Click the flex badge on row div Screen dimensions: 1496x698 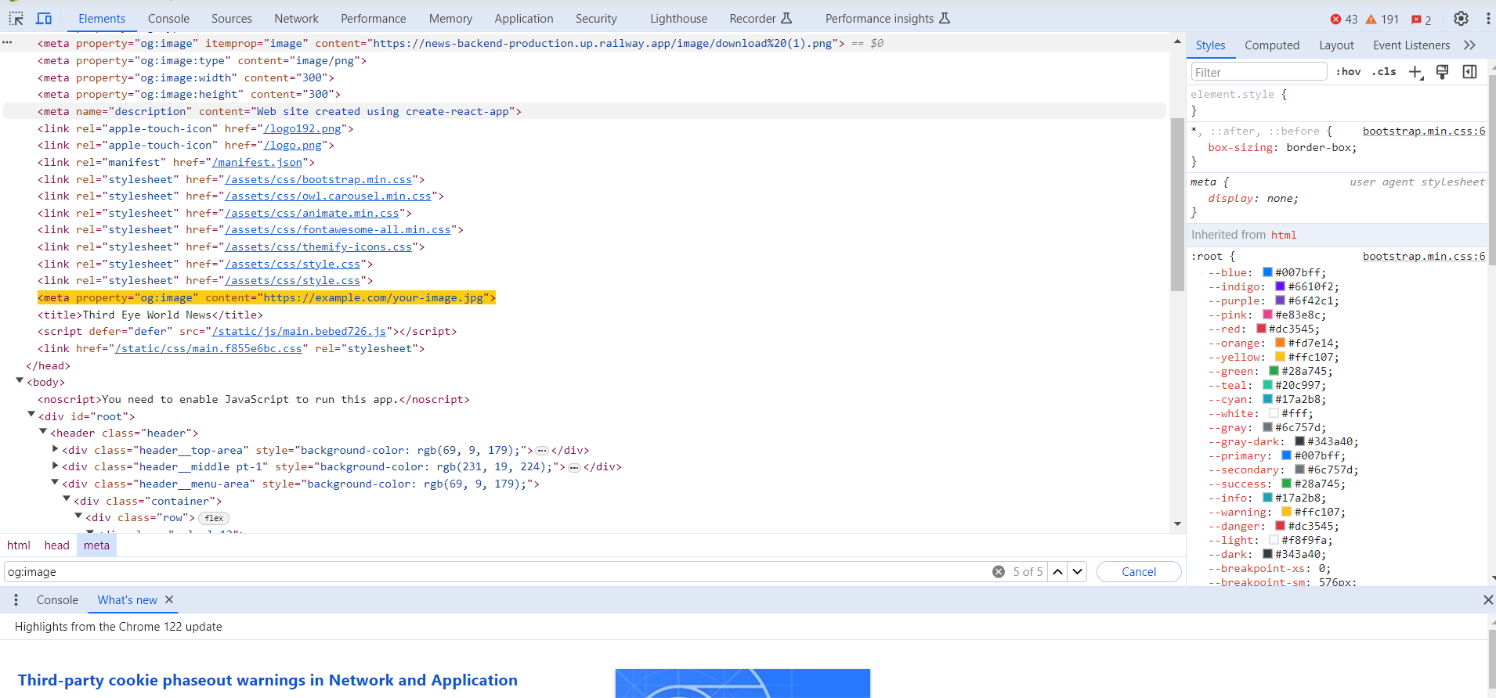tap(214, 518)
